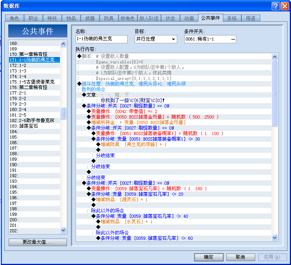Switch to the 物品 tab

click(71, 18)
